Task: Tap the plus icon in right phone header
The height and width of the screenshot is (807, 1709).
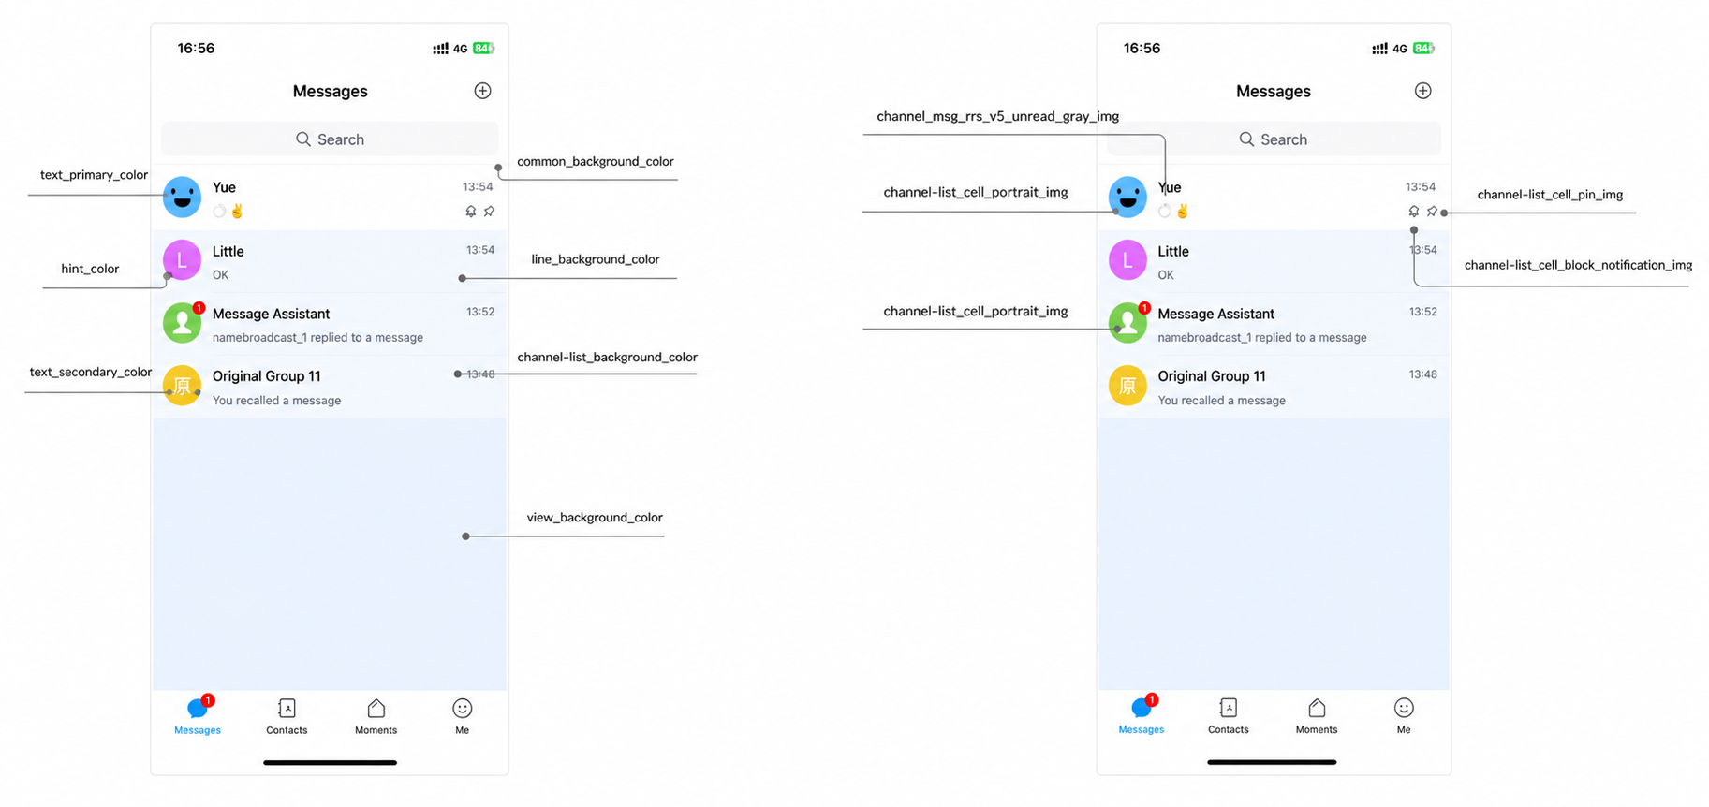Action: click(1422, 91)
